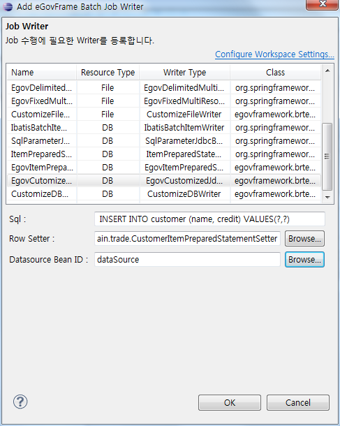The height and width of the screenshot is (426, 340).
Task: Browse for the Datasource Bean ID
Action: (304, 260)
